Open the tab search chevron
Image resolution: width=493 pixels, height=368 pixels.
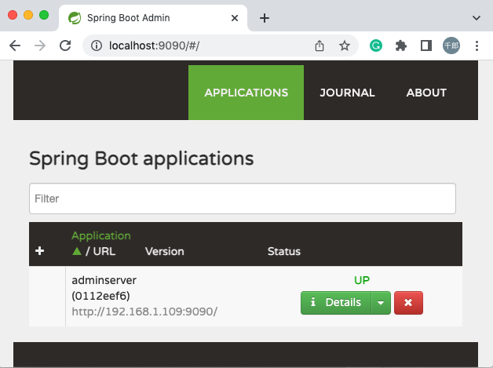(x=477, y=18)
